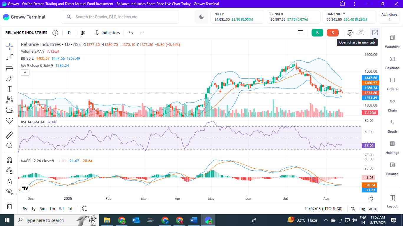The image size is (403, 226).
Task: Collapse the indicators legend panel
Action: click(25, 72)
